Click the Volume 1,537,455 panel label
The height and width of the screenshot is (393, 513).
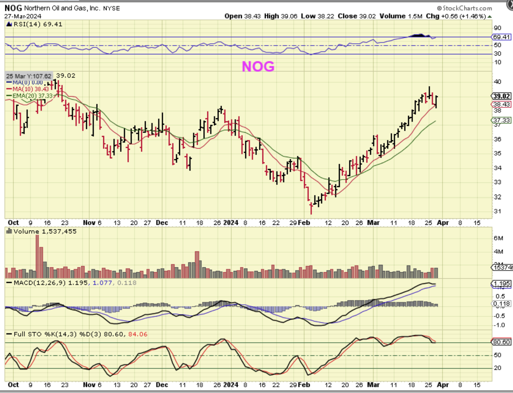coord(45,231)
